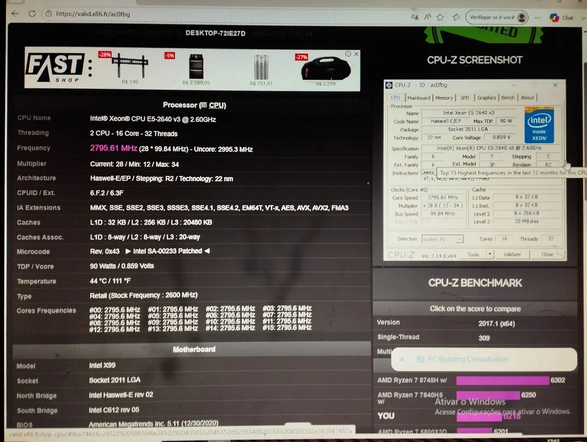
Task: Open the ad three-dots menu
Action: (90, 68)
